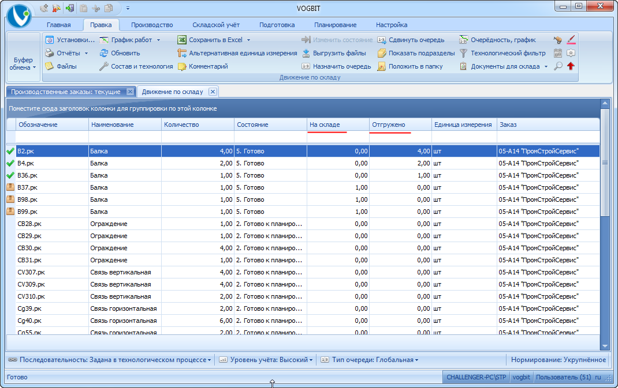
Task: Click the Альтернативная единица измерения icon
Action: [182, 53]
